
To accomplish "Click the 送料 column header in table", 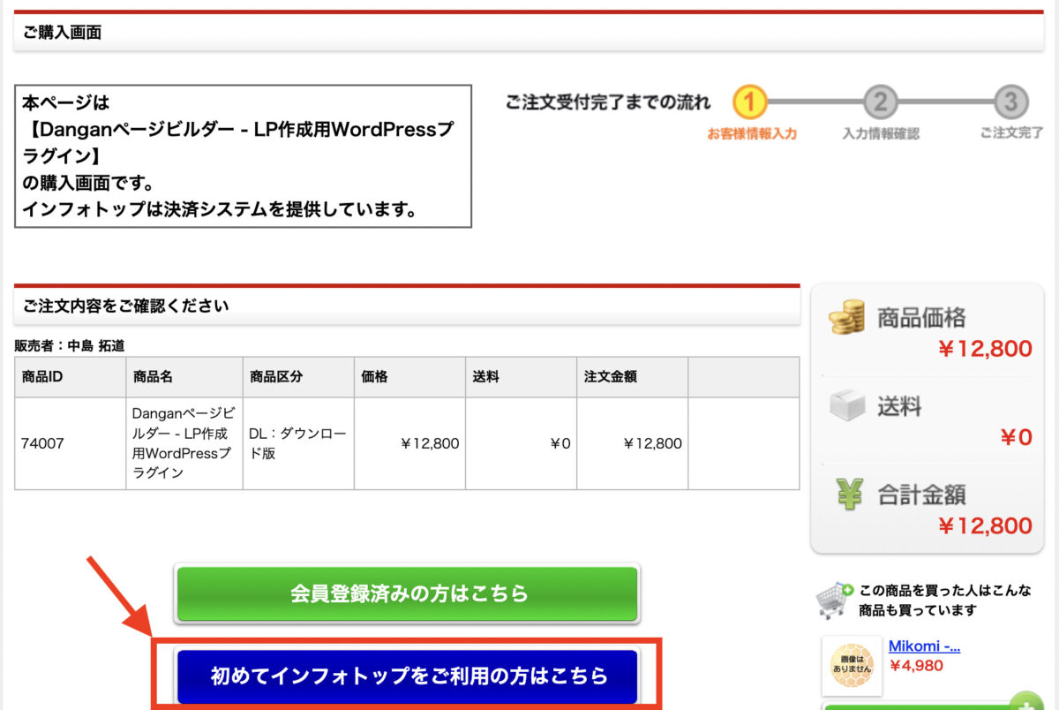I will (x=522, y=377).
